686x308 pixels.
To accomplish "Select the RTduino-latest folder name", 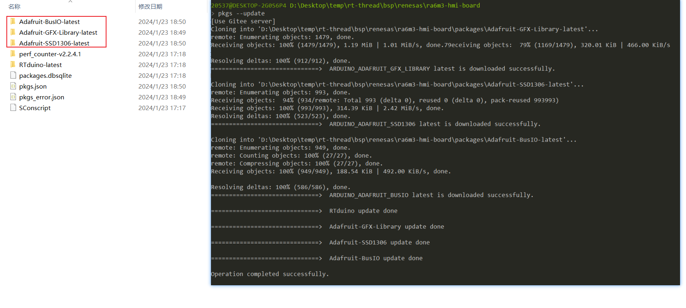I will (40, 65).
